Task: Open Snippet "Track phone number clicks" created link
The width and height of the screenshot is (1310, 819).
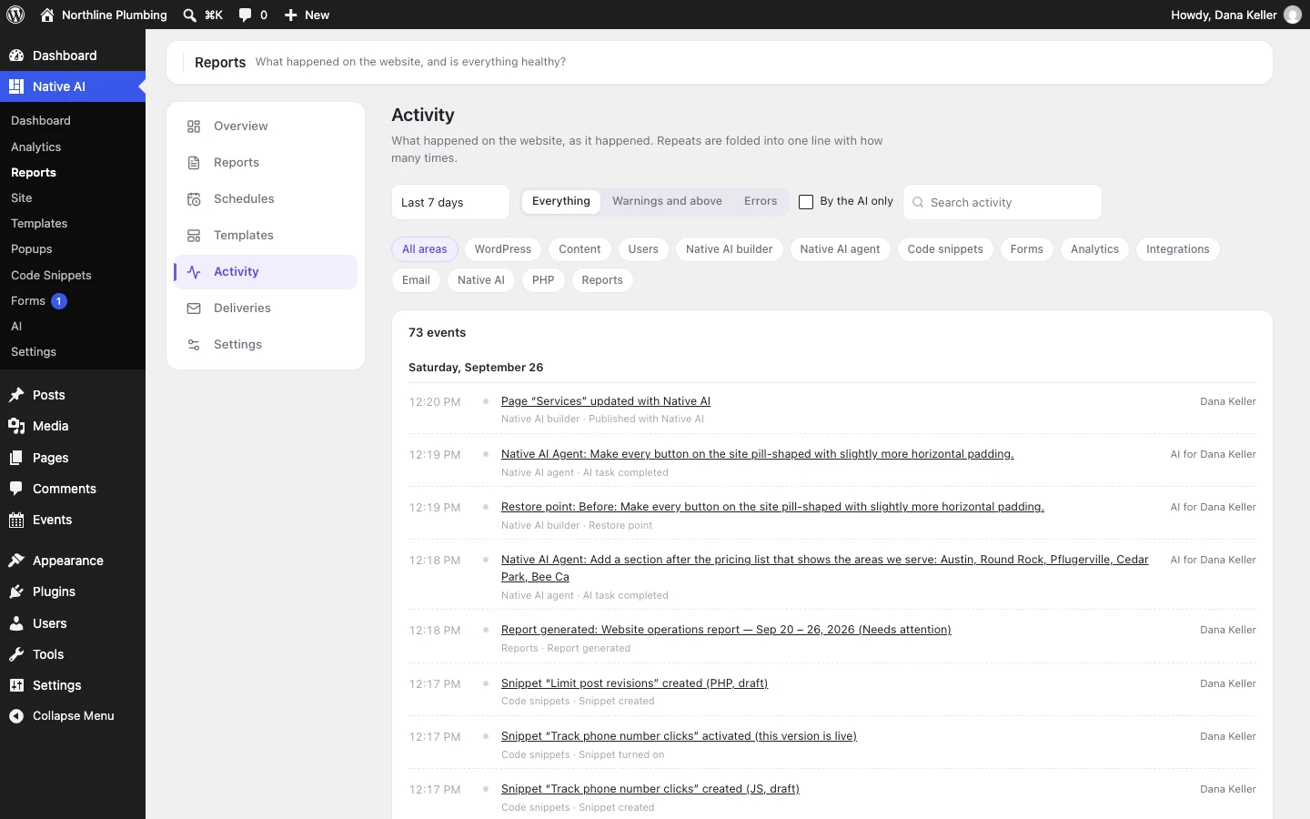Action: [650, 789]
